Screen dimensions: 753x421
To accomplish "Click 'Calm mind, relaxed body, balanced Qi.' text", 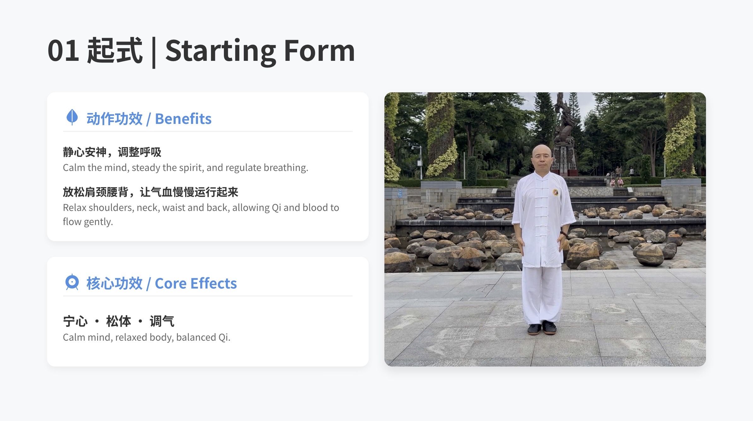I will 147,337.
